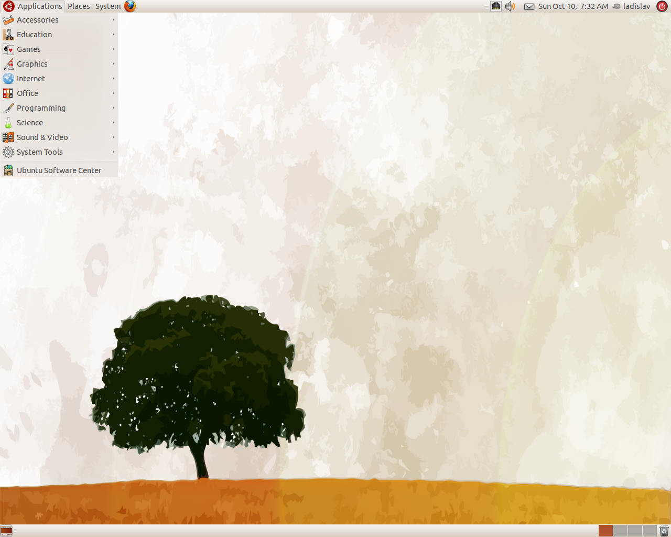Open the clock showing Sun Oct 10
The height and width of the screenshot is (537, 671).
[573, 6]
